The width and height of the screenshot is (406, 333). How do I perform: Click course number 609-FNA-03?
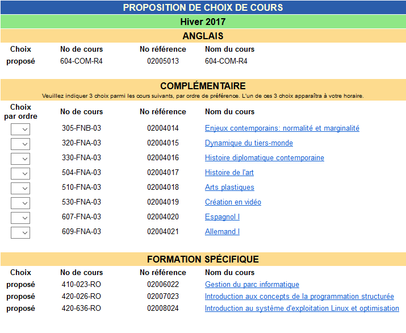click(81, 232)
